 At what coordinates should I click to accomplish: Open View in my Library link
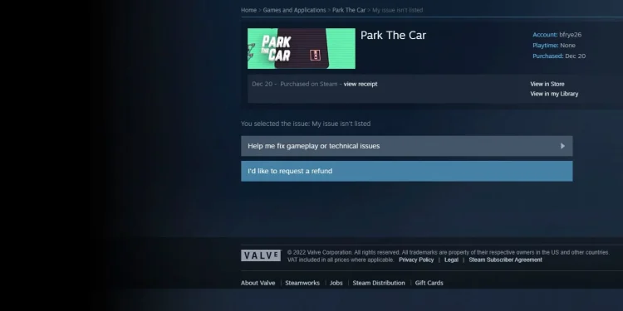[x=554, y=94]
